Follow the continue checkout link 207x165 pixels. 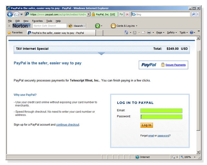tap(68, 125)
